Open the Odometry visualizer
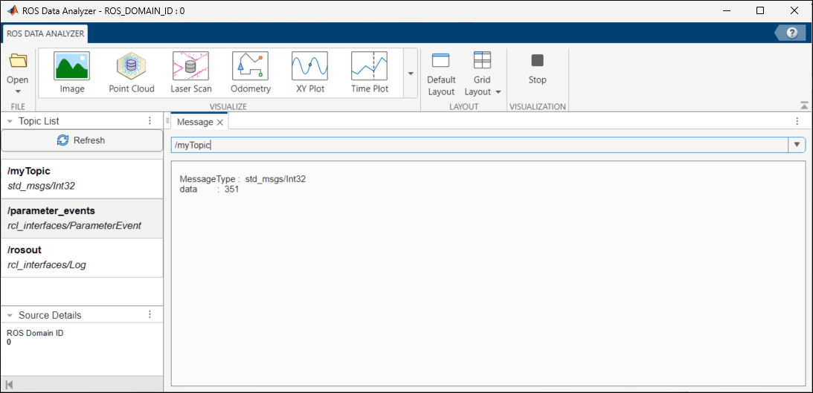Image resolution: width=813 pixels, height=393 pixels. (x=251, y=73)
